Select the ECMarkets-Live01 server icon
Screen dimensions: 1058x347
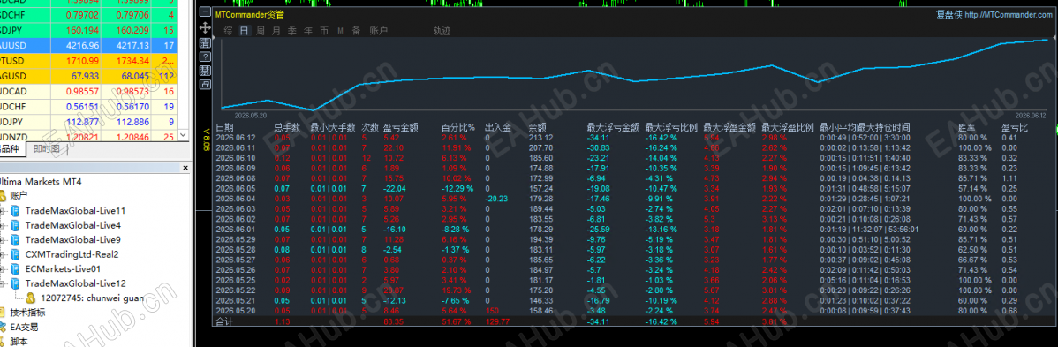16,268
